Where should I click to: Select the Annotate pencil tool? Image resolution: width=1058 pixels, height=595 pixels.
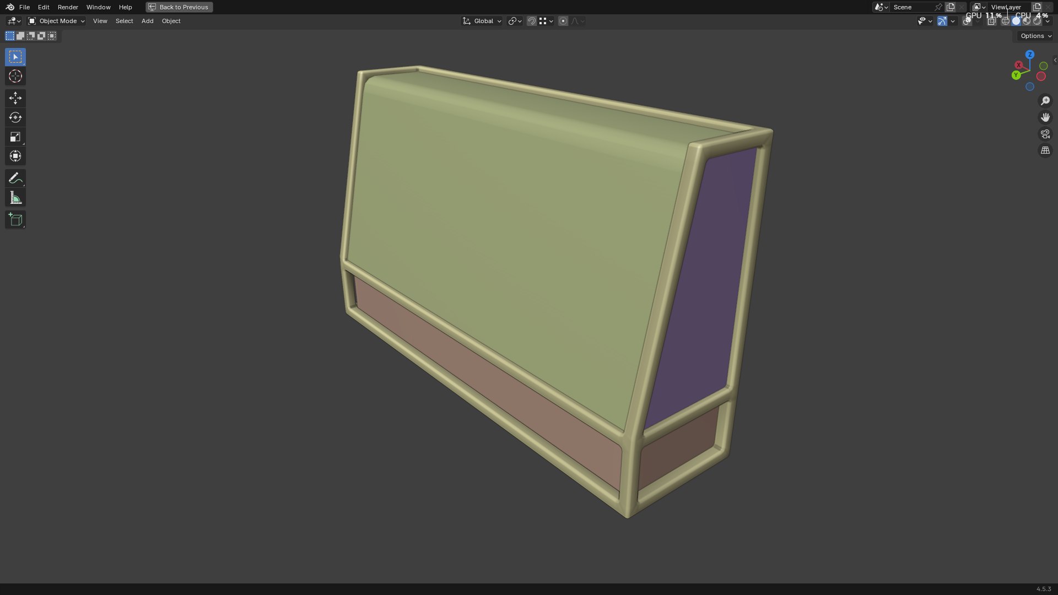(15, 178)
